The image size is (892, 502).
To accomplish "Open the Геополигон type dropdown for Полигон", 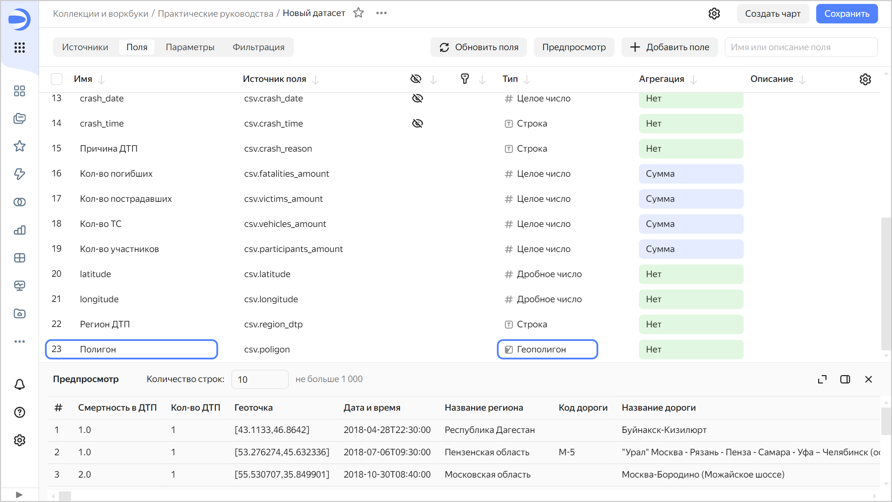I will click(x=547, y=349).
